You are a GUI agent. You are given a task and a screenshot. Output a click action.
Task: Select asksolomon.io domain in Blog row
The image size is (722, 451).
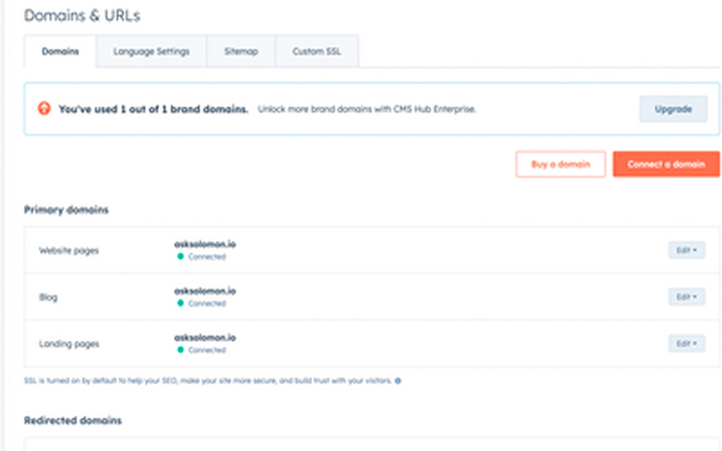pos(205,290)
